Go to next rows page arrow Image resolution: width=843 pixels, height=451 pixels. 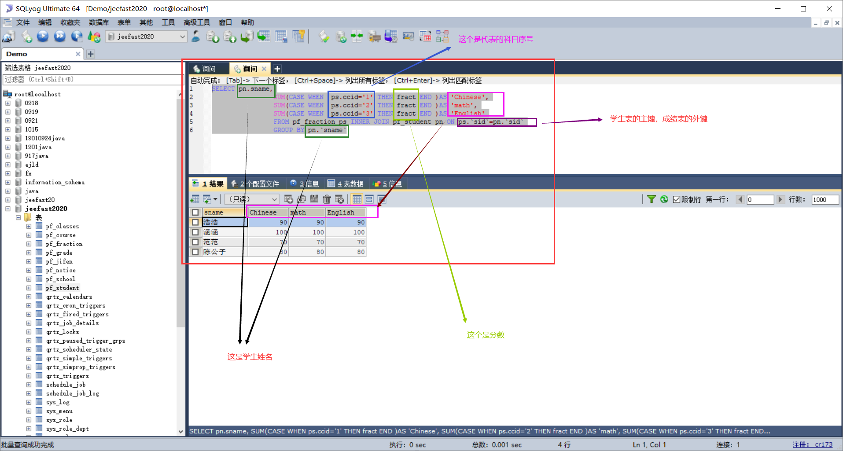point(780,199)
